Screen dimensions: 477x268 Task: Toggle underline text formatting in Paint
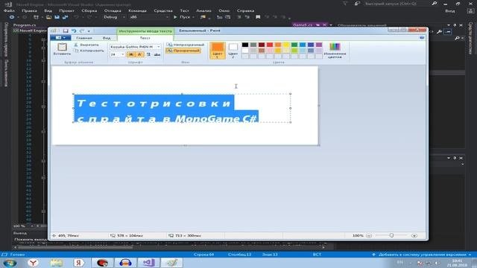(148, 54)
